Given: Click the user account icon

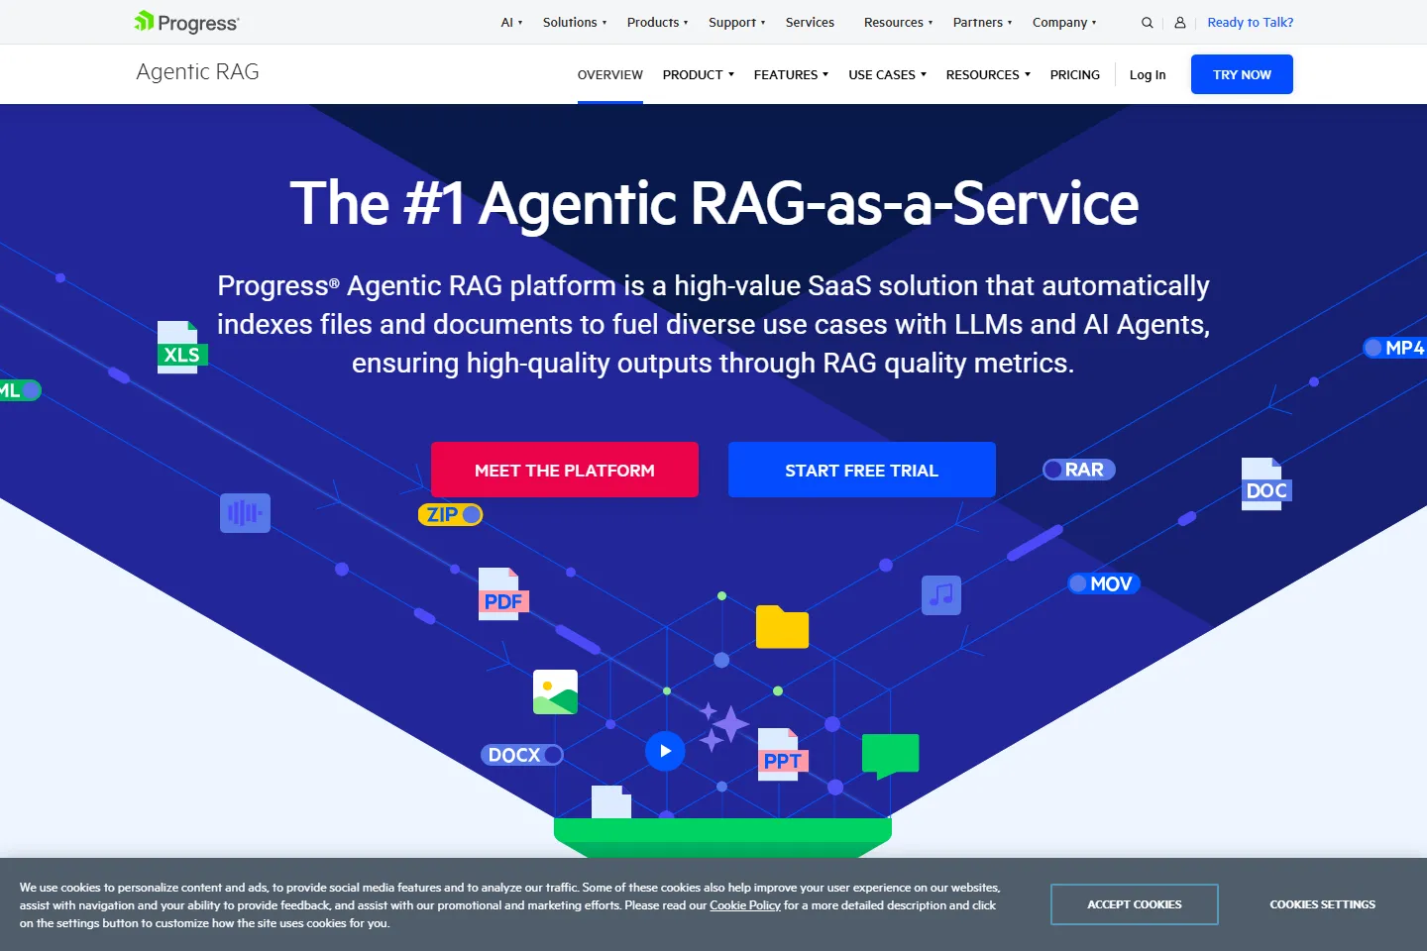Looking at the screenshot, I should tap(1180, 23).
